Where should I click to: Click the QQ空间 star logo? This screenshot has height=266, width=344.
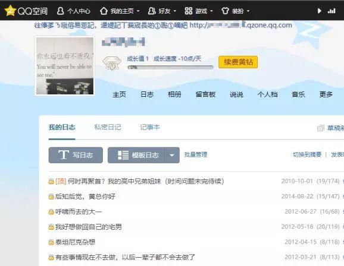click(10, 11)
